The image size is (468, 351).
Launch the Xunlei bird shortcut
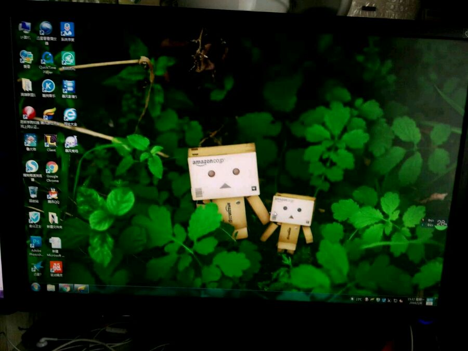click(x=37, y=269)
